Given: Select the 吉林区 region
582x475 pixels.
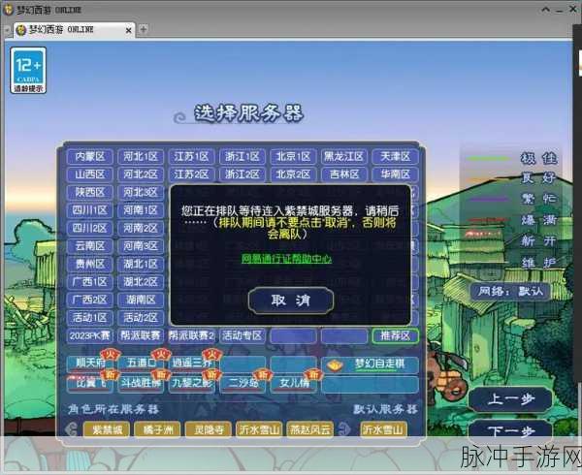Looking at the screenshot, I should click(344, 174).
